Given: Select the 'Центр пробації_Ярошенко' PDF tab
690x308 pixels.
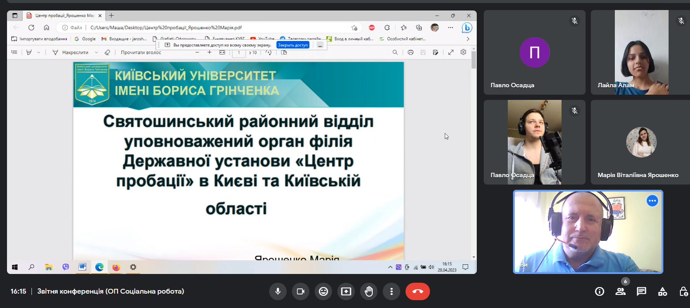Looking at the screenshot, I should 64,15.
